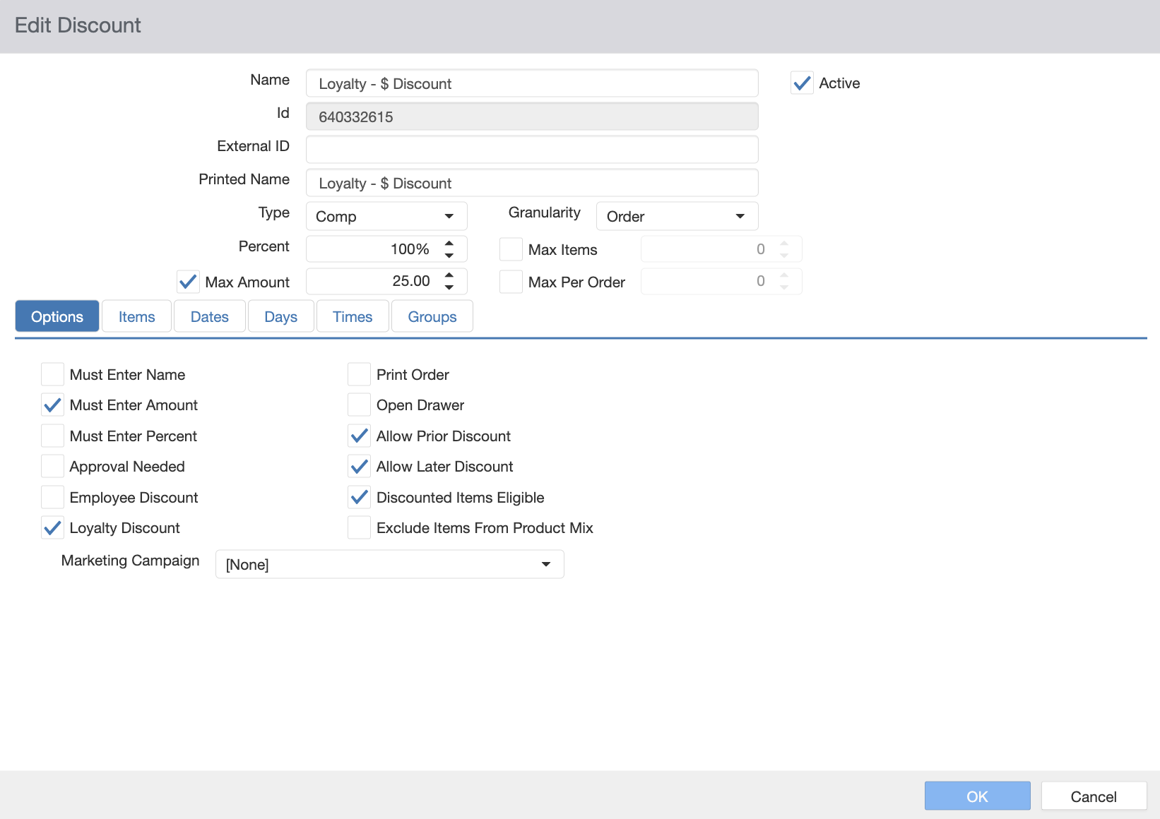The height and width of the screenshot is (819, 1160).
Task: Decrease the Max Amount with down arrow
Action: pyautogui.click(x=449, y=287)
